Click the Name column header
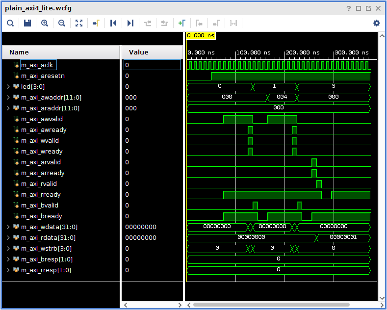This screenshot has height=310, width=387. tap(61, 52)
